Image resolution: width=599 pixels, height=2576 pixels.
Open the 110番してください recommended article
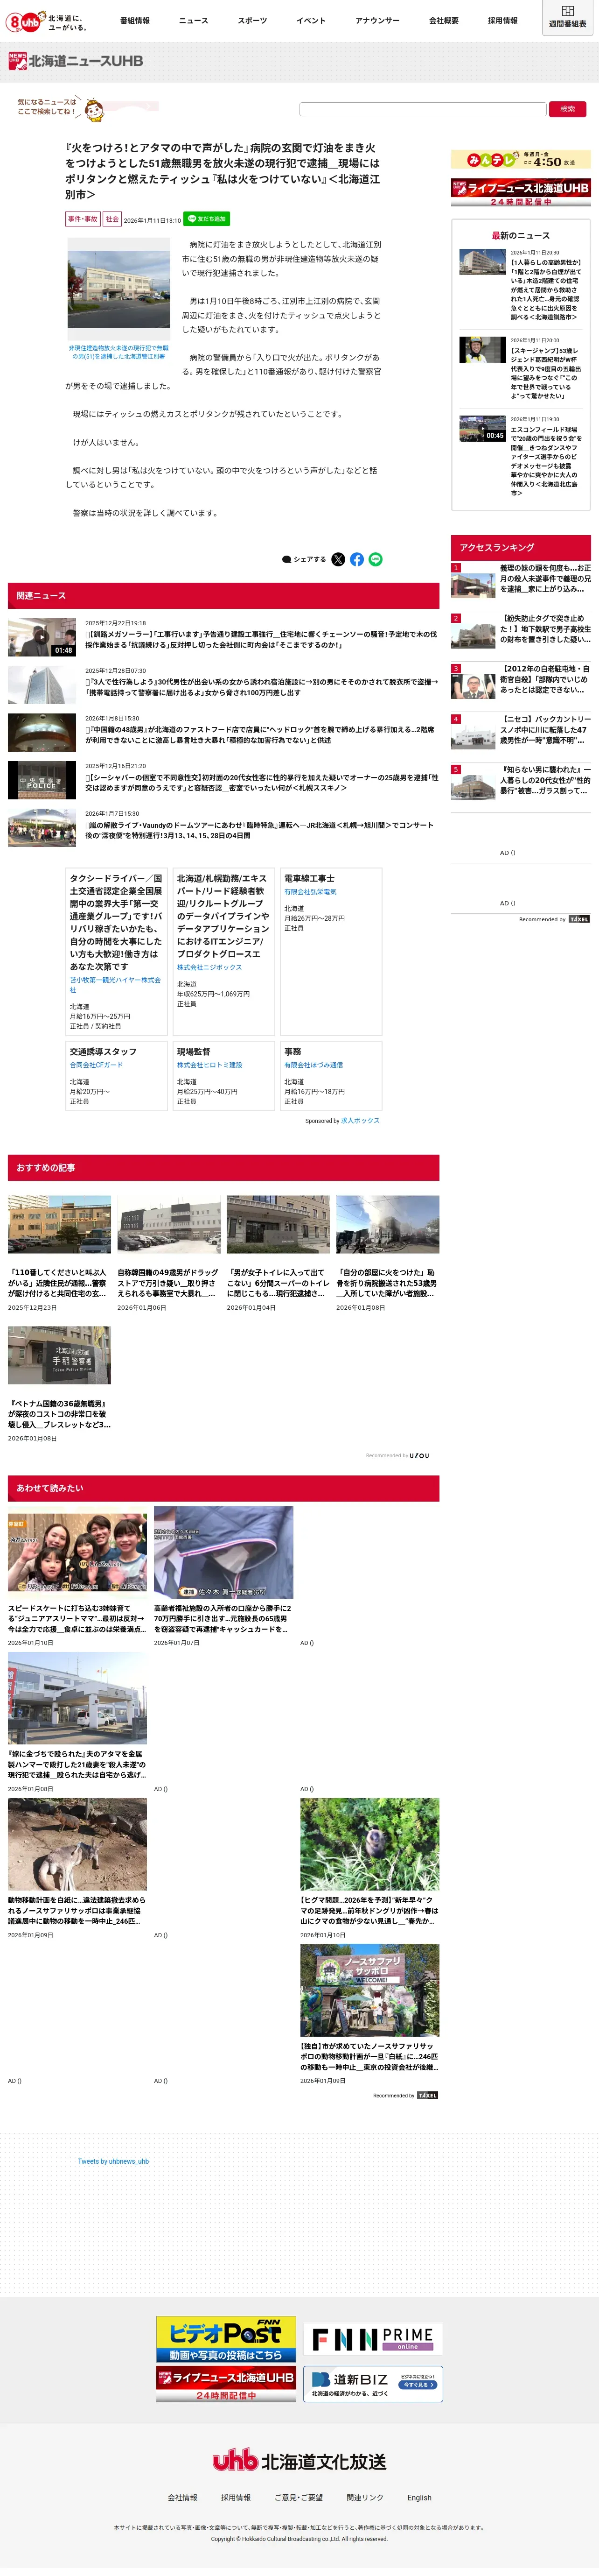(x=59, y=1254)
